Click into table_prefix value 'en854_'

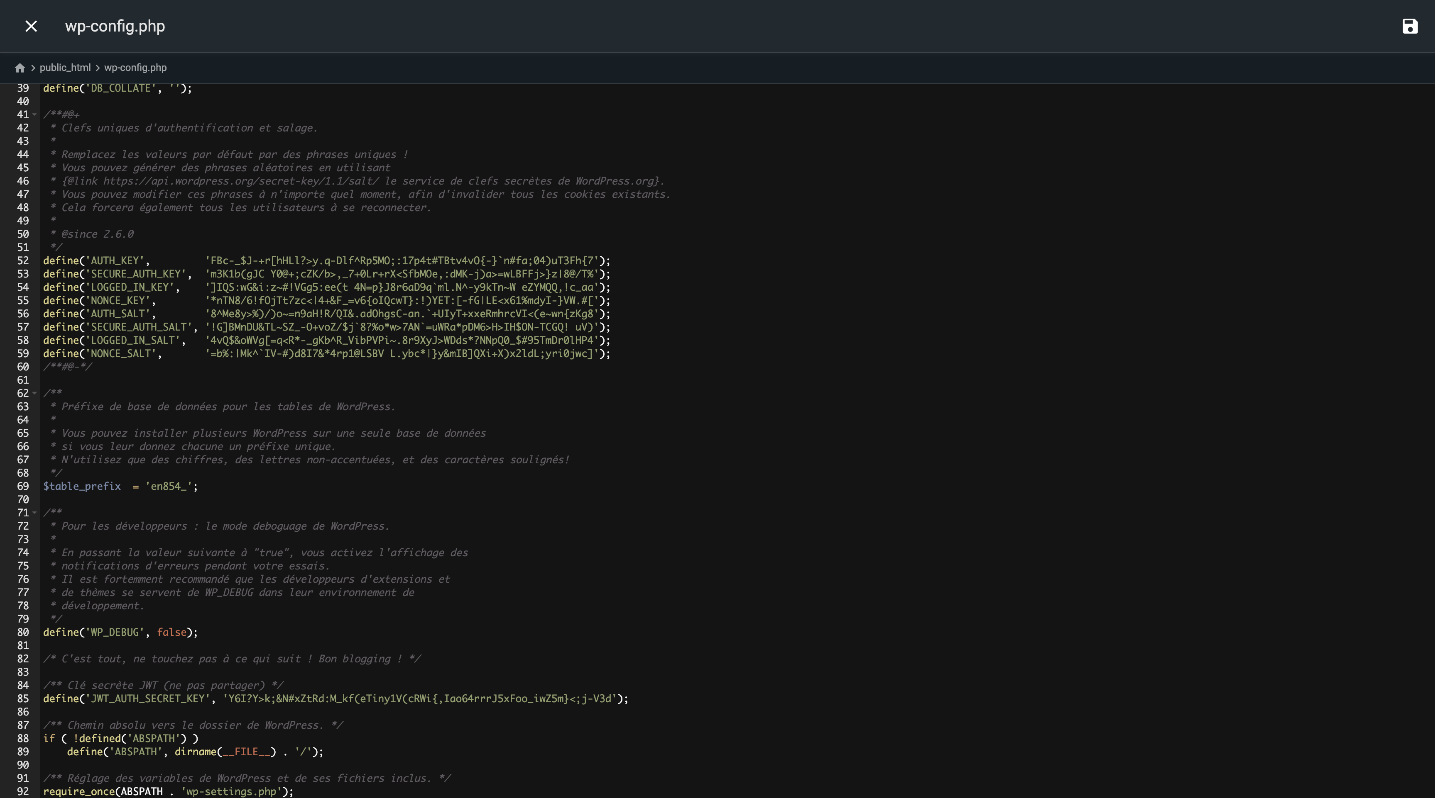click(x=169, y=487)
